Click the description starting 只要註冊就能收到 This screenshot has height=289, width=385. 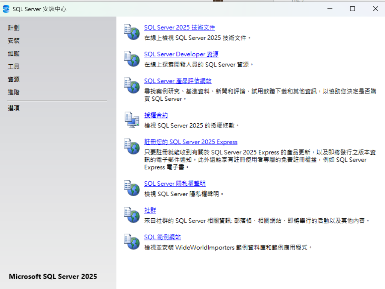point(260,160)
